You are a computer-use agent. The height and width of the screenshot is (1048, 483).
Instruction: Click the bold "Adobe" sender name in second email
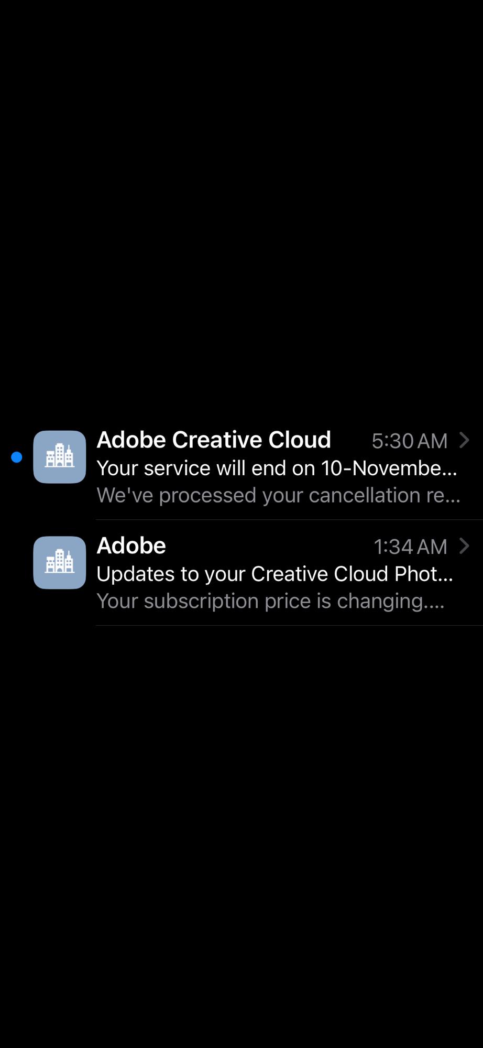click(x=131, y=546)
